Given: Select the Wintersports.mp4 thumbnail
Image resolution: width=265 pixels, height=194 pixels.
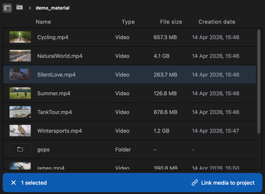Looking at the screenshot, I should [x=20, y=130].
